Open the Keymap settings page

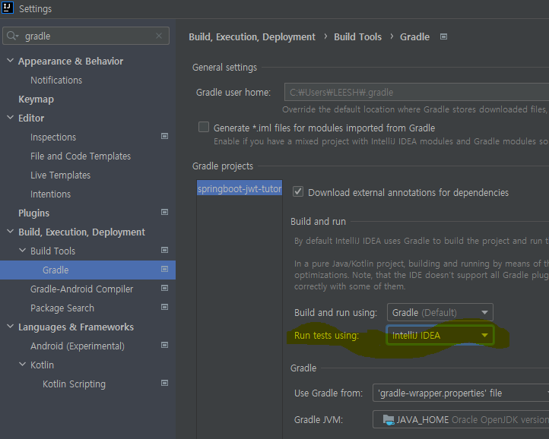coord(36,99)
